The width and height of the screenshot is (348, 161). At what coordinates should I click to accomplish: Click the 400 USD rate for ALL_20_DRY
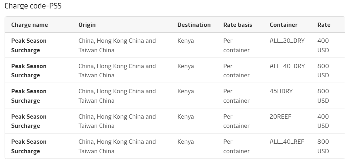coord(323,46)
